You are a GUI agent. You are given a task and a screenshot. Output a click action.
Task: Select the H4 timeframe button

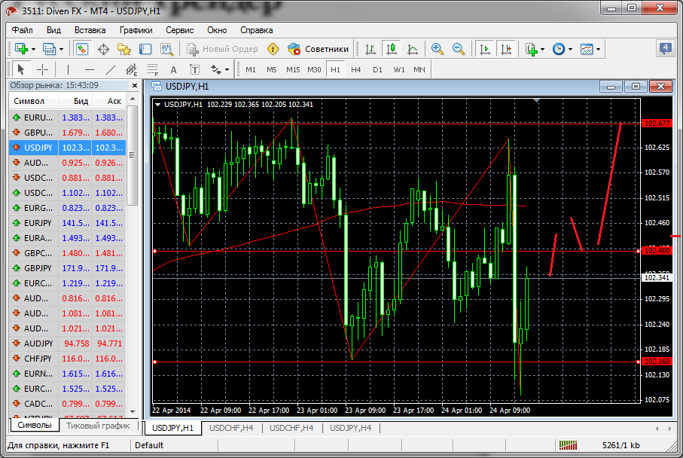[356, 70]
